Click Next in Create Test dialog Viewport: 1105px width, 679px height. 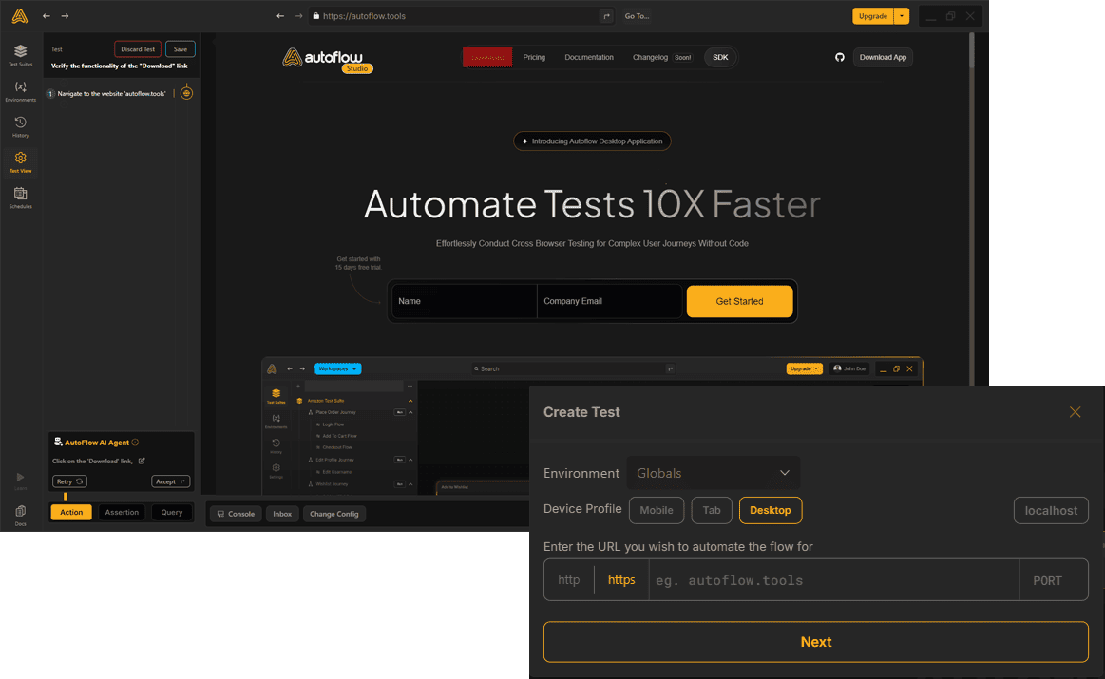click(x=815, y=642)
